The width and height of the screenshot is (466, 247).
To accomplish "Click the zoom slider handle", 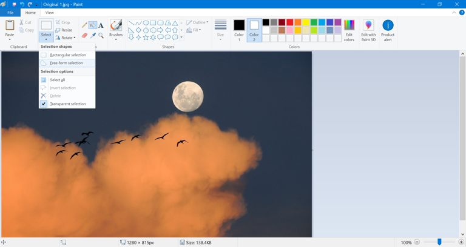I will 439,242.
